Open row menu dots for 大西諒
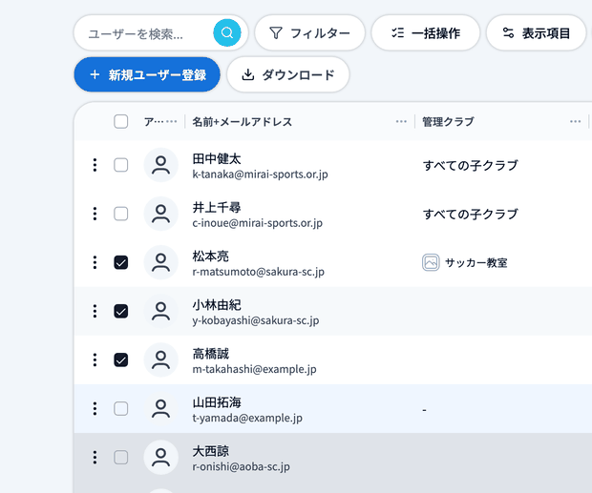Image resolution: width=592 pixels, height=493 pixels. [x=95, y=457]
